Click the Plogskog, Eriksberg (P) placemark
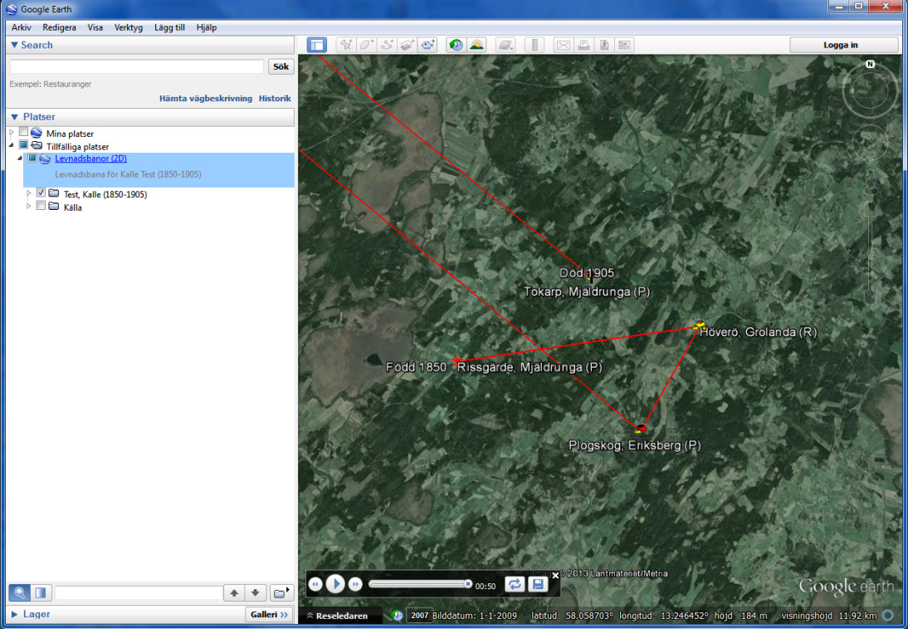Screen dimensions: 908x629 click(640, 429)
